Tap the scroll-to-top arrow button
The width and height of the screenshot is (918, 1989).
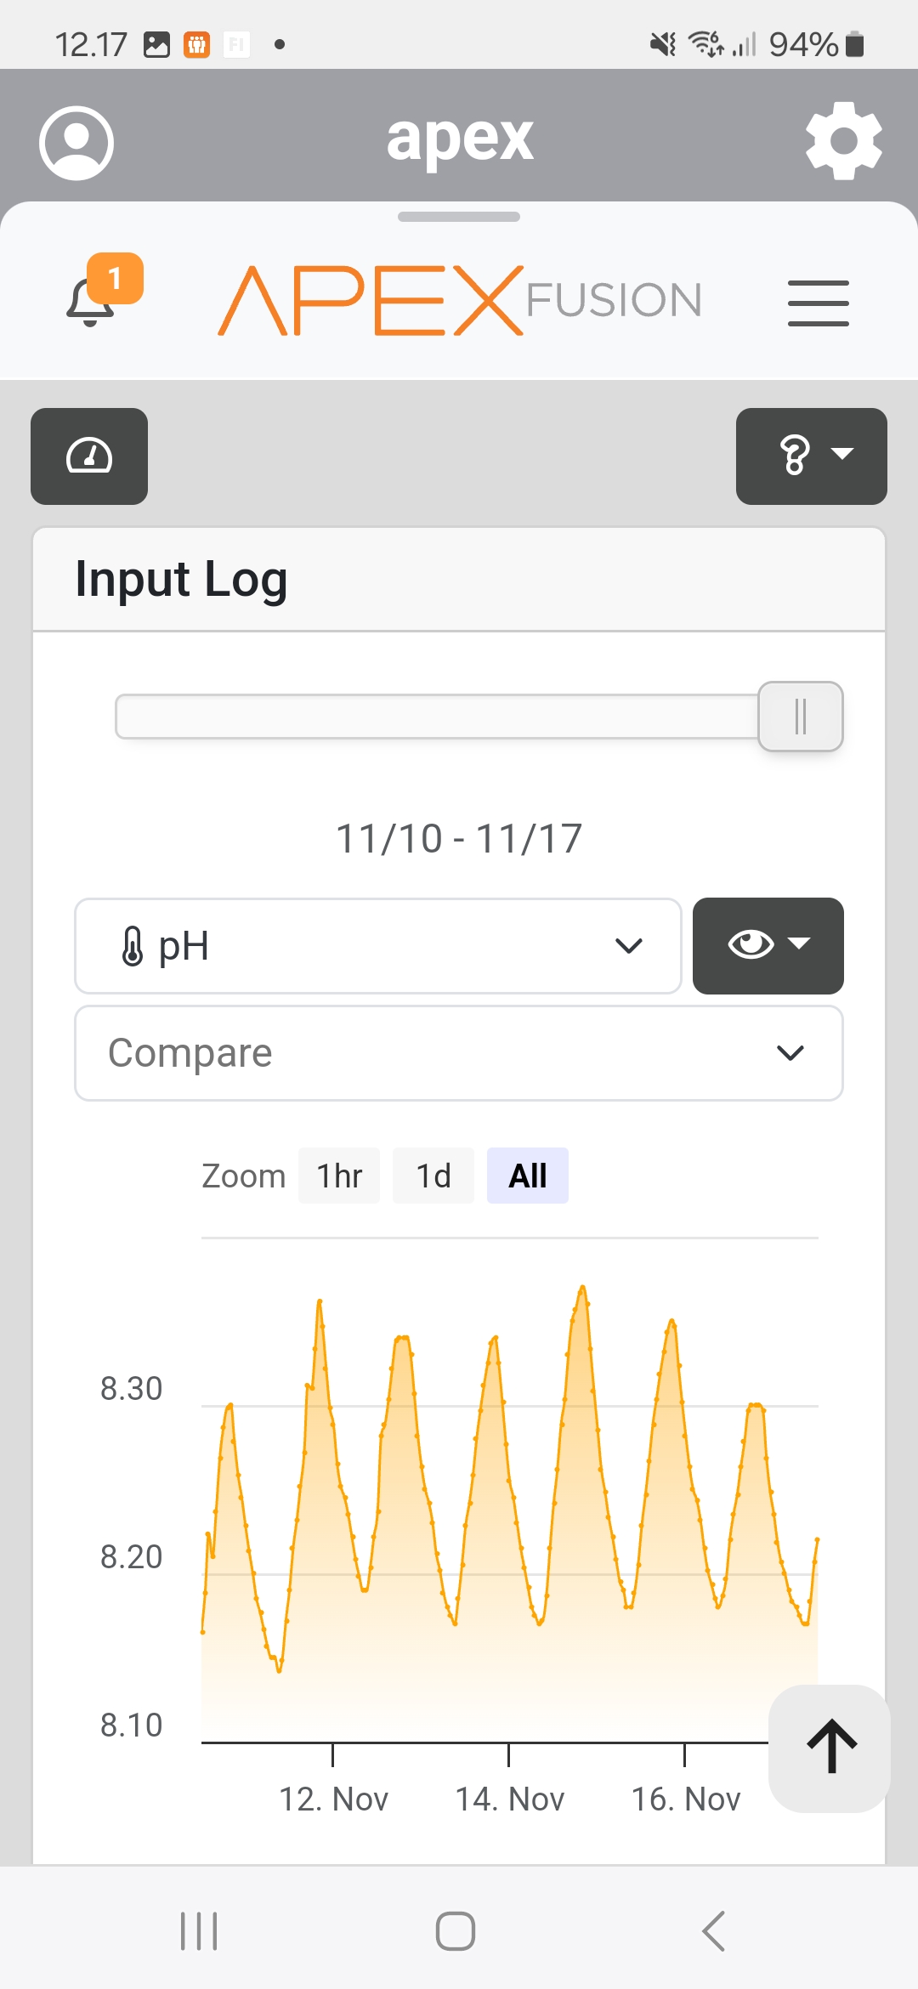(x=830, y=1748)
